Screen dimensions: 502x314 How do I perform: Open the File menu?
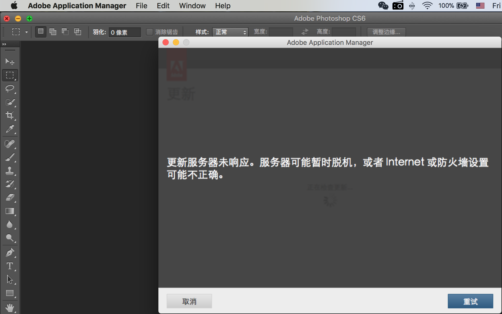[142, 6]
